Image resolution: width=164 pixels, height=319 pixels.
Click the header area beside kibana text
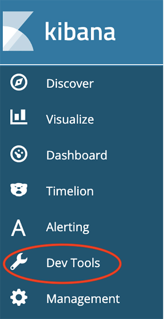(x=139, y=32)
